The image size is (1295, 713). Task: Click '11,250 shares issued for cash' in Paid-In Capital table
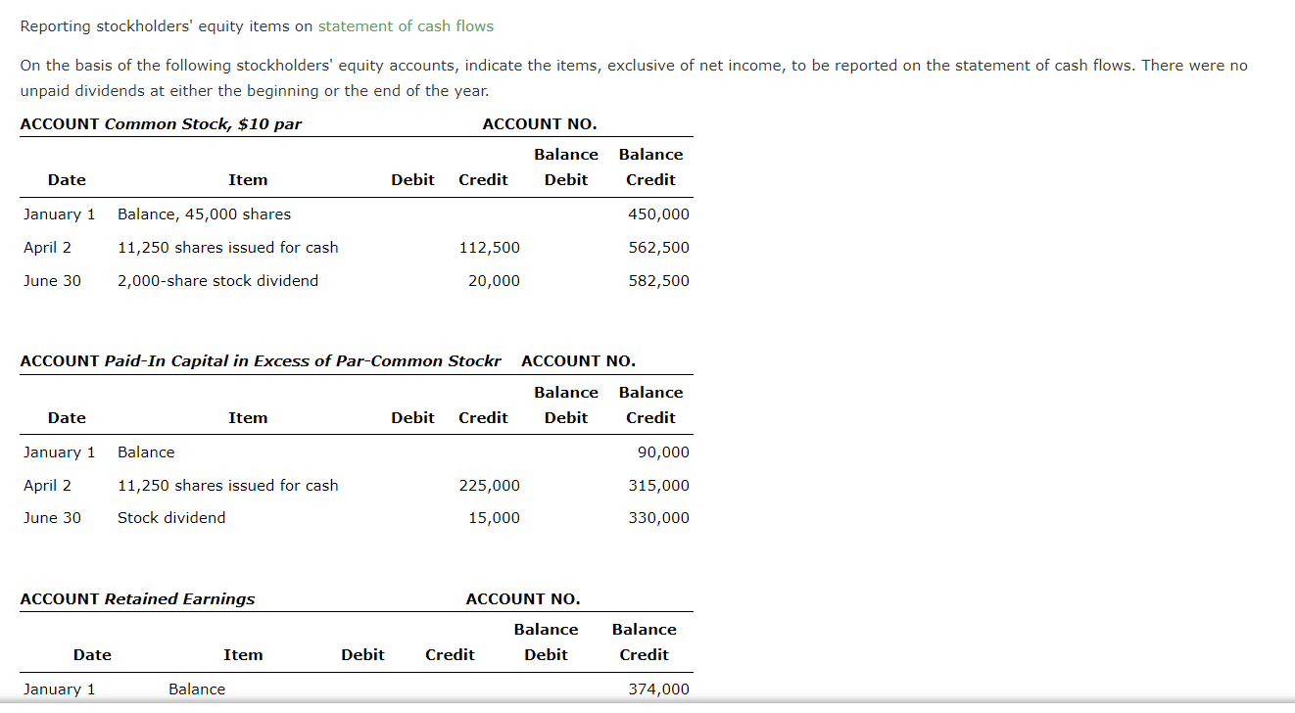227,486
